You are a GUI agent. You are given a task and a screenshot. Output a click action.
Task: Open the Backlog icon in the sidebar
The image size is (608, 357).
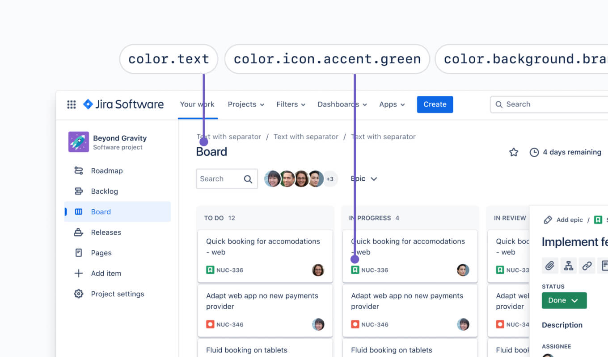click(x=78, y=191)
